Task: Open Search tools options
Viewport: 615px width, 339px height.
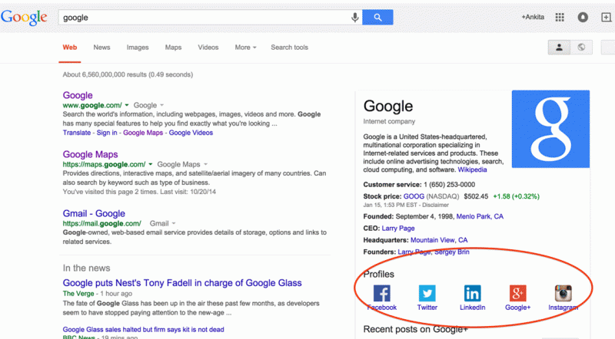Action: (x=290, y=48)
